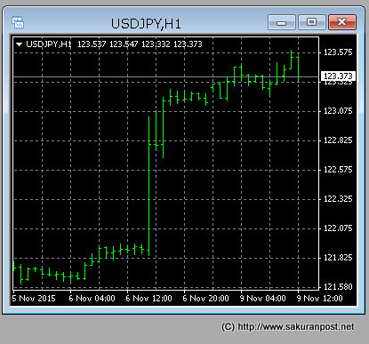Click the 6 Nov 12:00 time marker
369x344 pixels.
click(x=148, y=299)
